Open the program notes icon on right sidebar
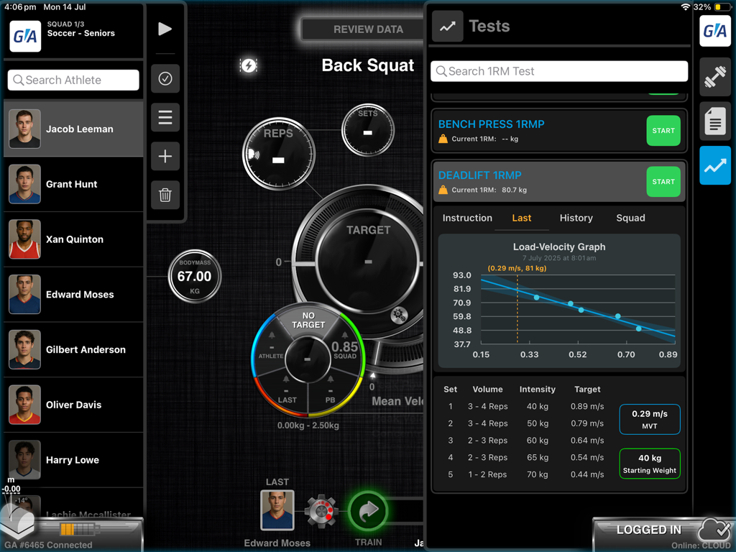Viewport: 736px width, 552px height. point(715,121)
